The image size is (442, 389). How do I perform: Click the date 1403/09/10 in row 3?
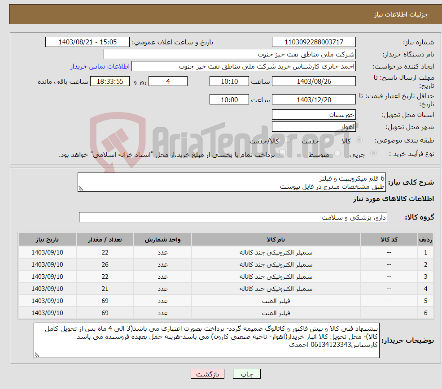click(x=47, y=277)
